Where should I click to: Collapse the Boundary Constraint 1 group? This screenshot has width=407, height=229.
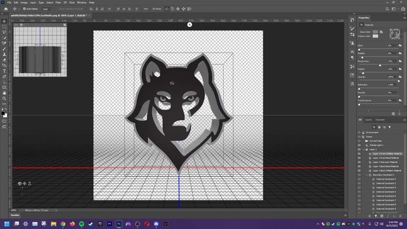(x=367, y=175)
